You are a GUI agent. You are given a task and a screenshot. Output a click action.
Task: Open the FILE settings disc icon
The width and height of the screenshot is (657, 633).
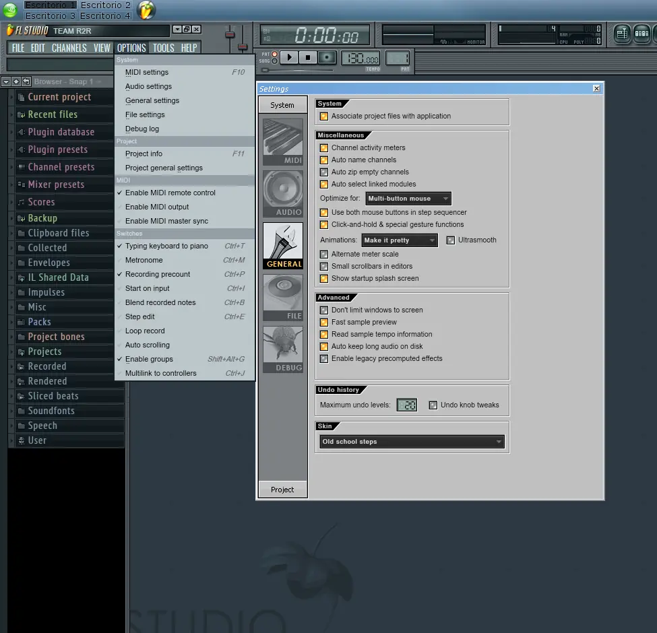coord(283,298)
